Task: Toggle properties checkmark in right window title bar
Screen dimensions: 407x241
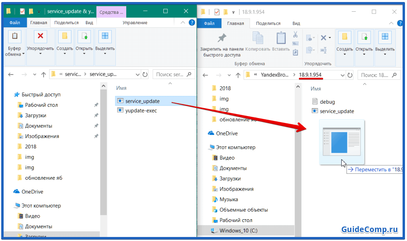Action: (217, 12)
